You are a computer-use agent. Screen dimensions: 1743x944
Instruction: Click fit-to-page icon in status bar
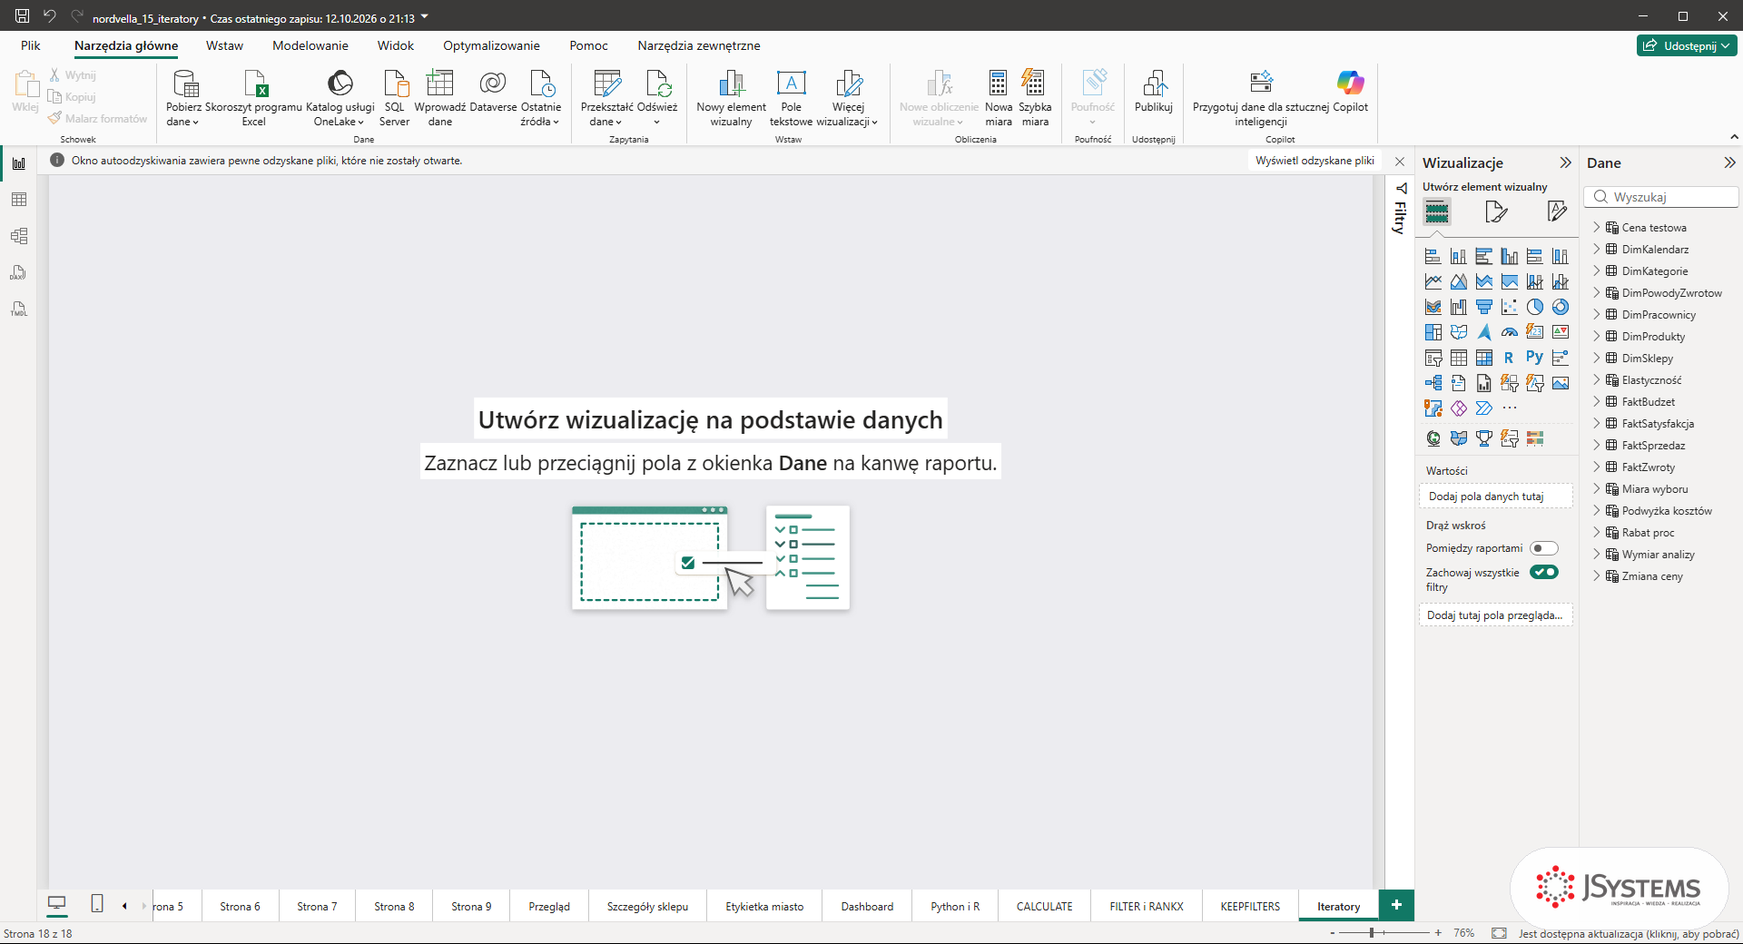tap(1499, 933)
